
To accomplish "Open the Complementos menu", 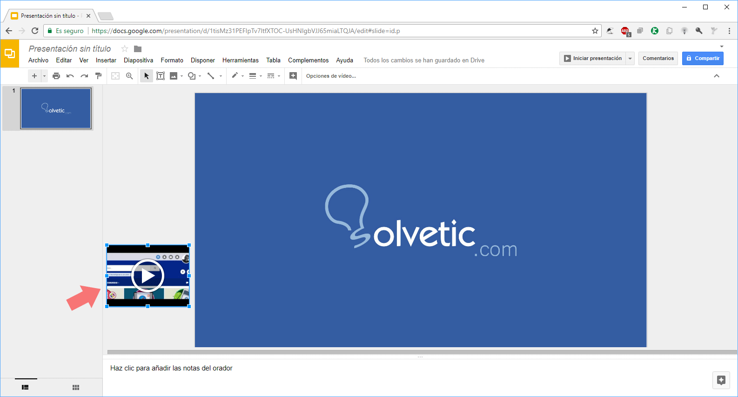I will coord(308,61).
